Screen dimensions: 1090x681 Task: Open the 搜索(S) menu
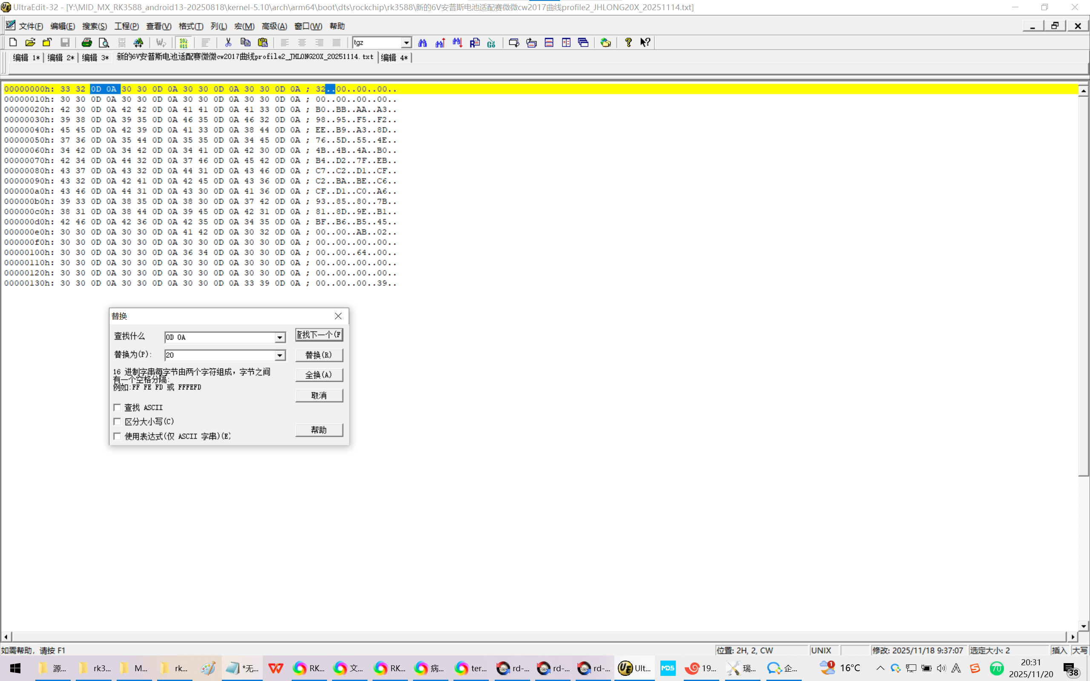94,26
